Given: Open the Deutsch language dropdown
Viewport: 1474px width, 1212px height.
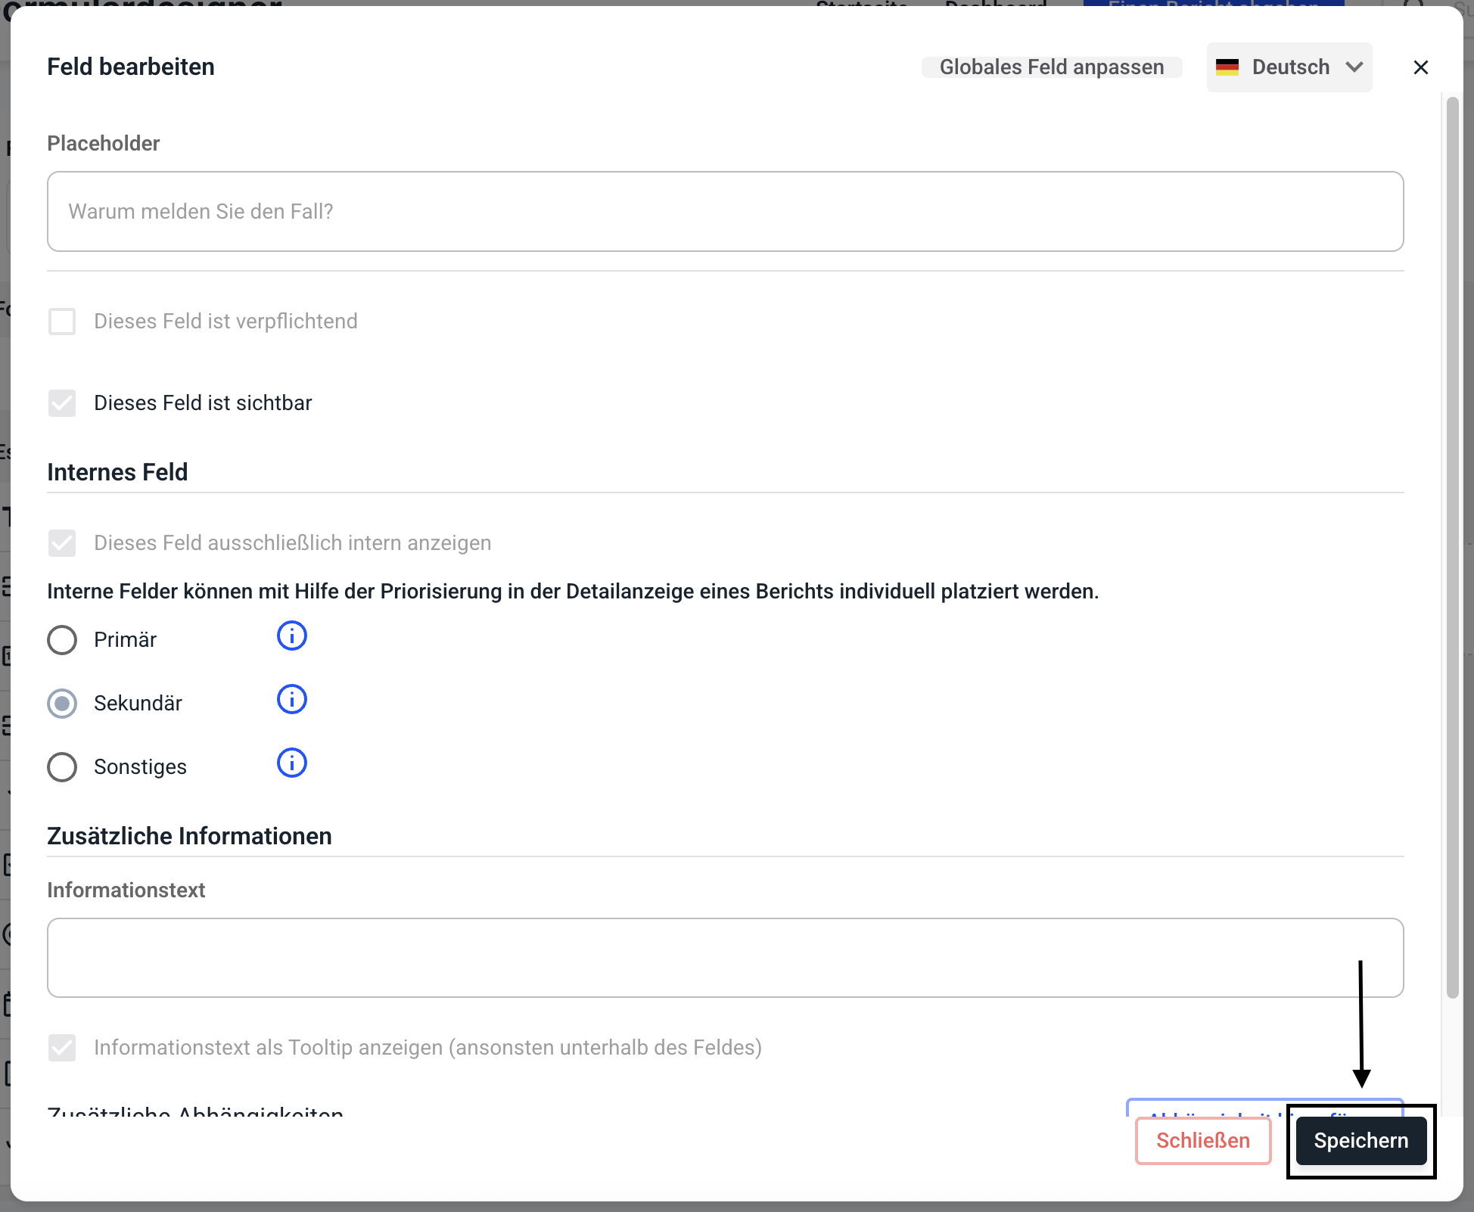Looking at the screenshot, I should click(x=1289, y=67).
